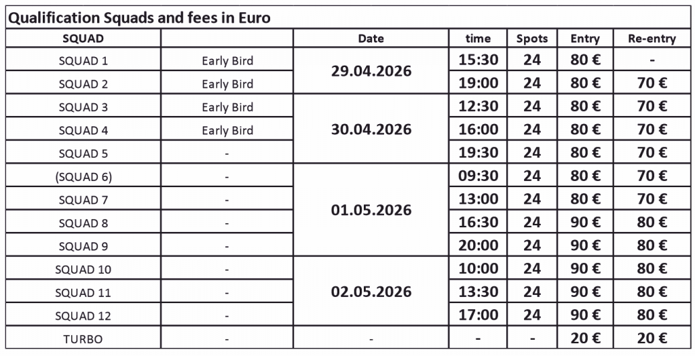Select the (SQUAD 6) label

point(83,177)
